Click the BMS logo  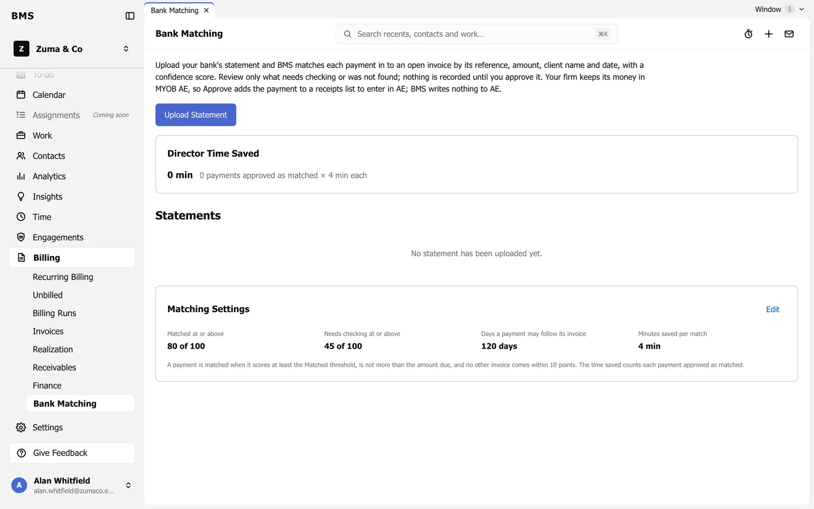pyautogui.click(x=23, y=16)
